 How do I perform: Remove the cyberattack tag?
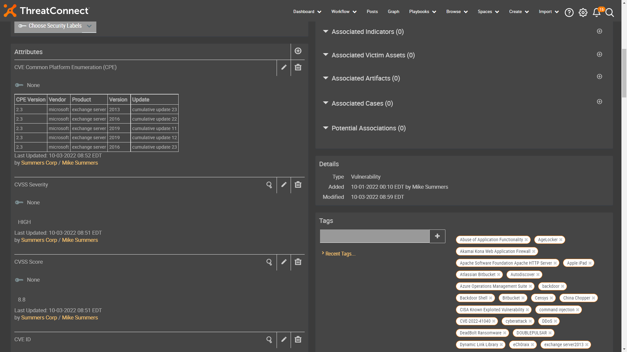(x=530, y=321)
